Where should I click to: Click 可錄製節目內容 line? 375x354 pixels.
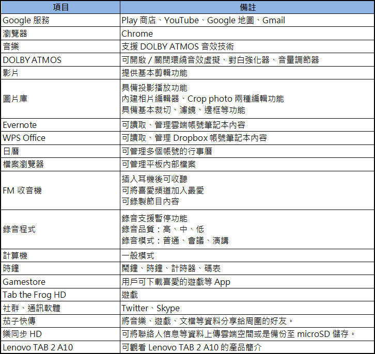150,201
